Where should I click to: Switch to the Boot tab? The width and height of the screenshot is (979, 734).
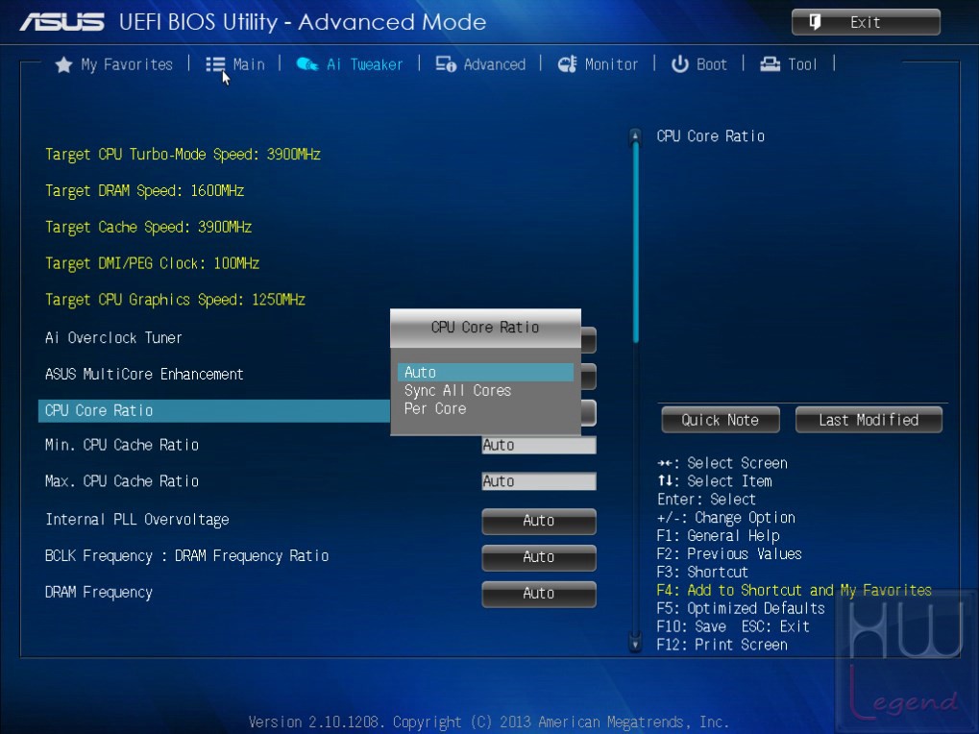699,64
